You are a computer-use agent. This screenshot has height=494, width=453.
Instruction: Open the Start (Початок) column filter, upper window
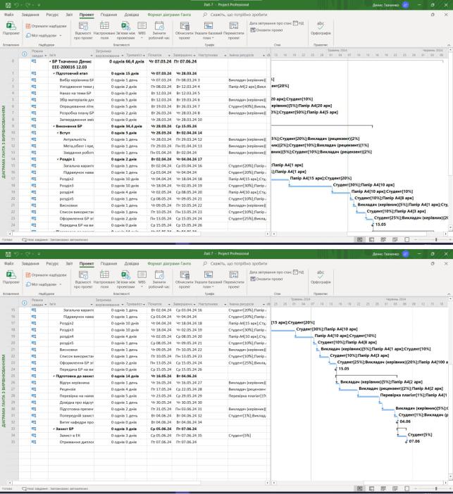point(169,56)
